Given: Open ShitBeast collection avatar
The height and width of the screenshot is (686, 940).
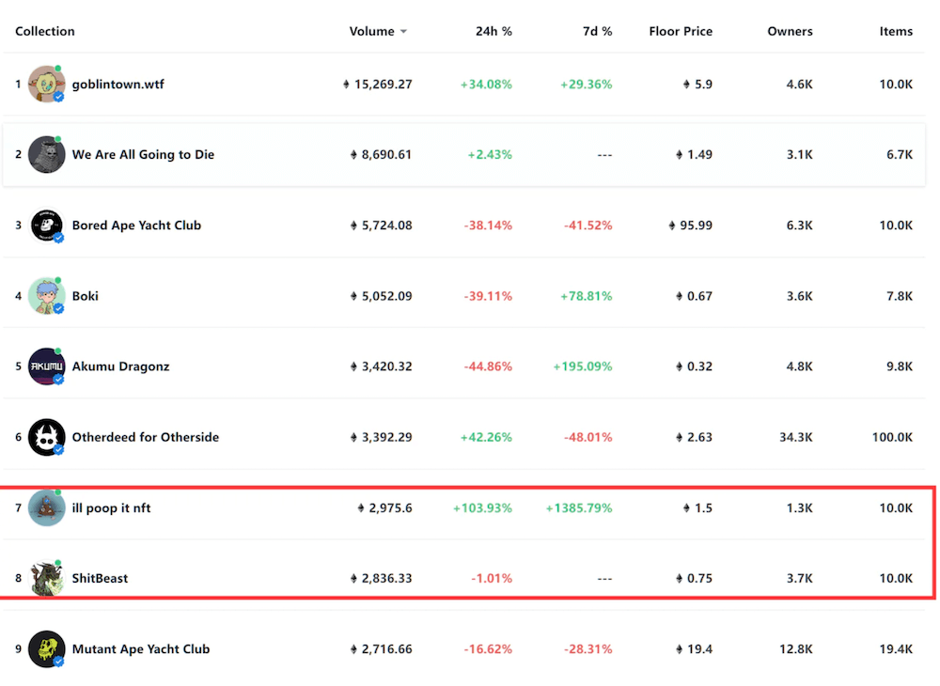Looking at the screenshot, I should point(47,578).
